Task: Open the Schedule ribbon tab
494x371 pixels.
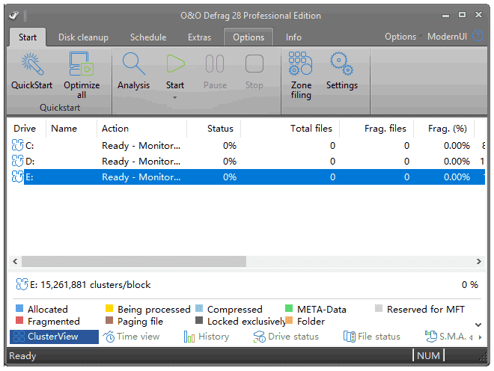Action: click(148, 37)
